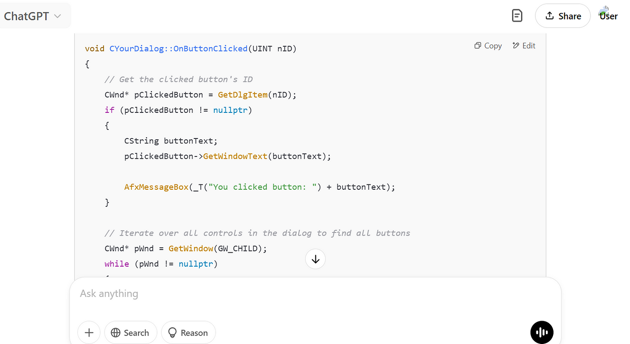Image resolution: width=630 pixels, height=344 pixels.
Task: Enable the Reason lightbulb option
Action: tap(188, 333)
